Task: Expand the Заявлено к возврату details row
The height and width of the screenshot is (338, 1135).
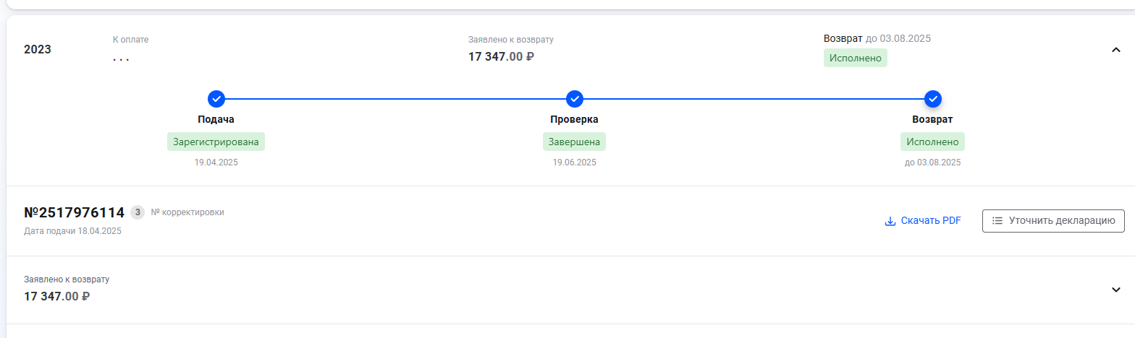Action: click(x=1115, y=290)
